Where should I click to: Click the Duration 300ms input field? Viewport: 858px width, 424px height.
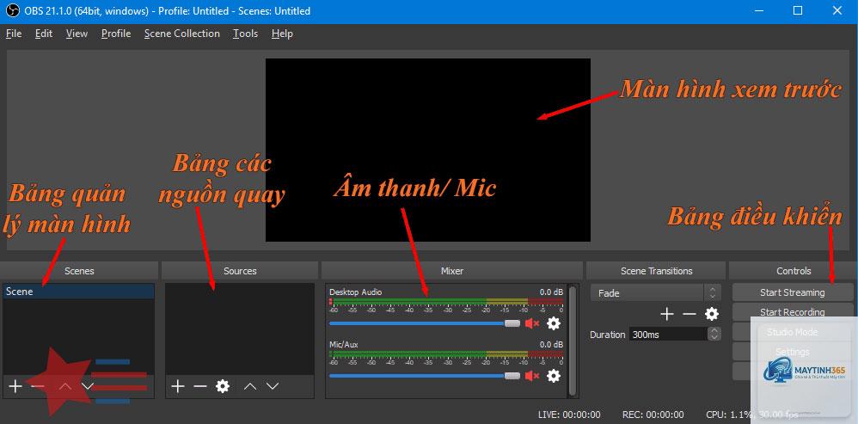tap(668, 335)
